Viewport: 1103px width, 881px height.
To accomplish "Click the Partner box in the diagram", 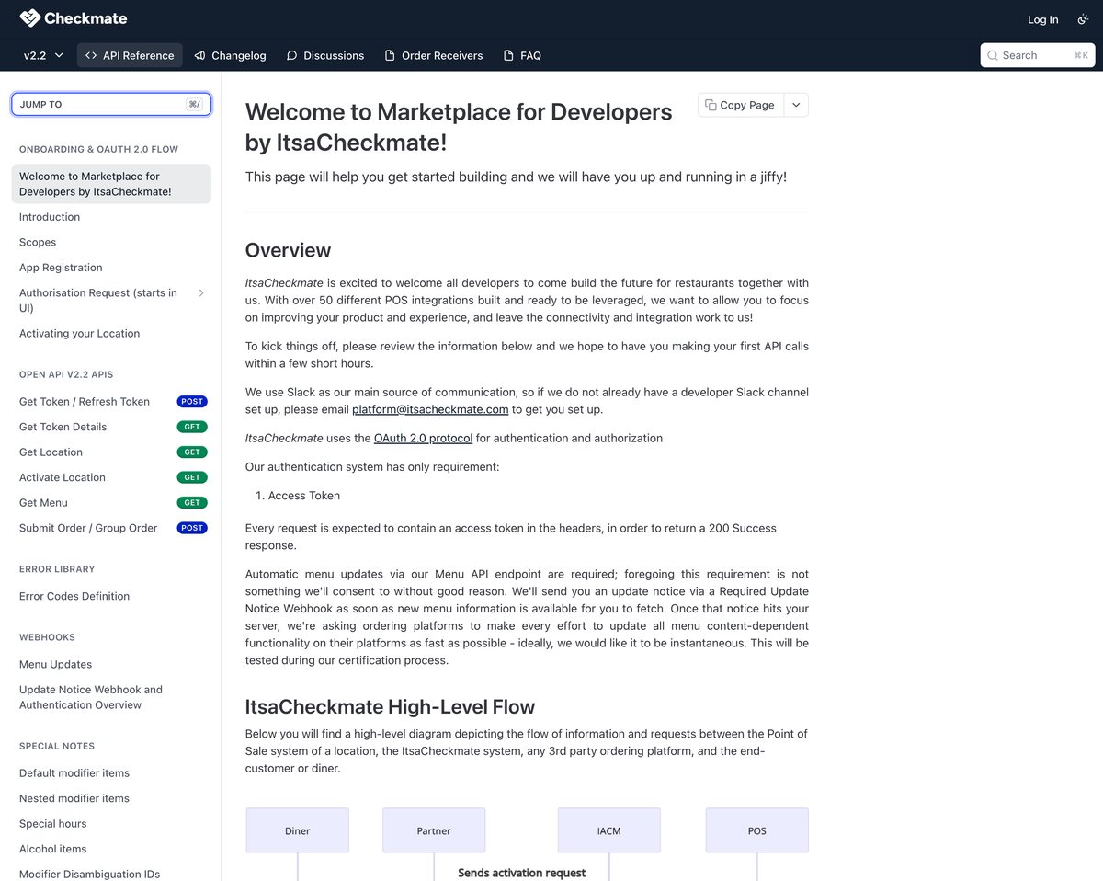I will [x=434, y=830].
